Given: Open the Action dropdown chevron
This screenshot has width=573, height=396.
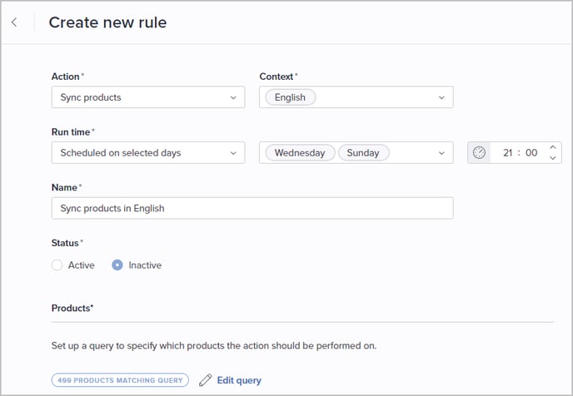Looking at the screenshot, I should [233, 97].
